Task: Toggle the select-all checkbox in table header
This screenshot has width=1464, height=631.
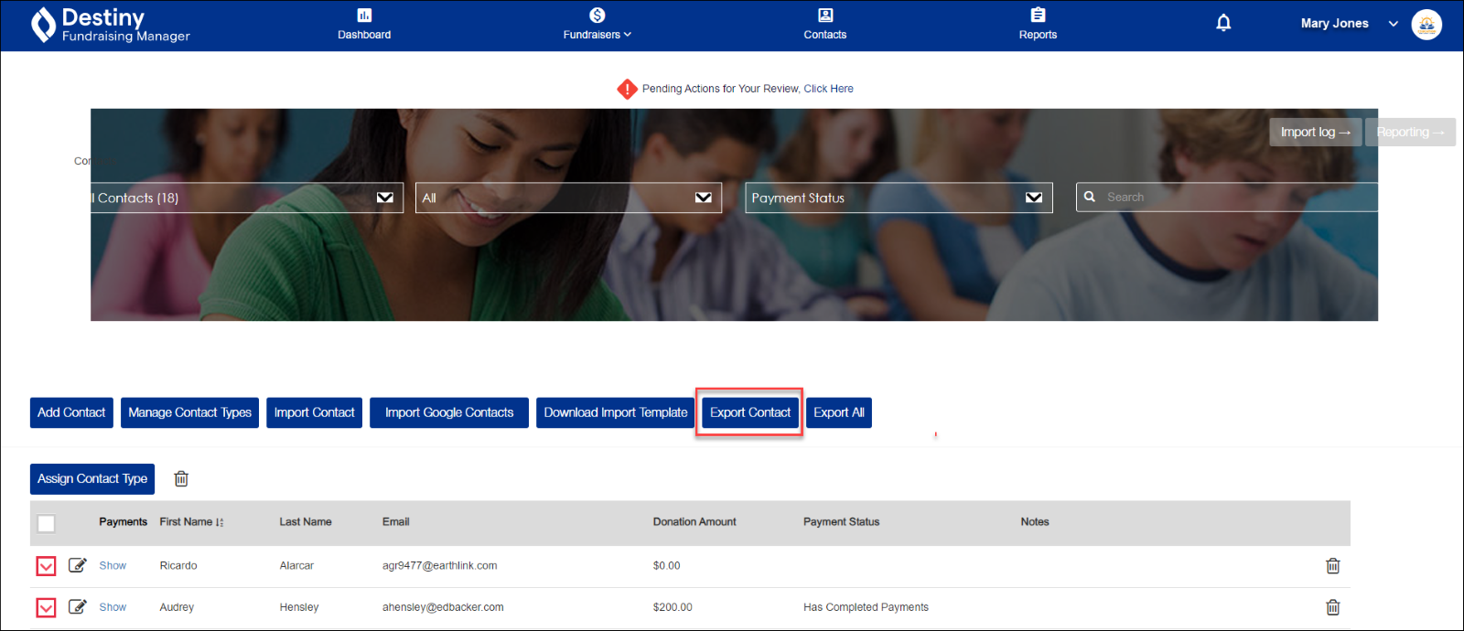Action: [47, 523]
